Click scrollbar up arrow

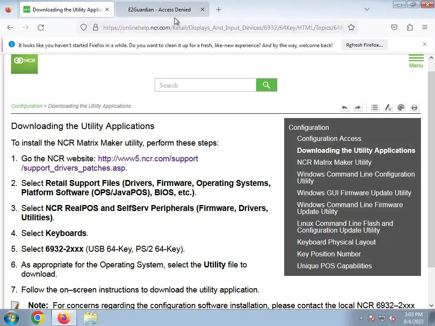(431, 58)
